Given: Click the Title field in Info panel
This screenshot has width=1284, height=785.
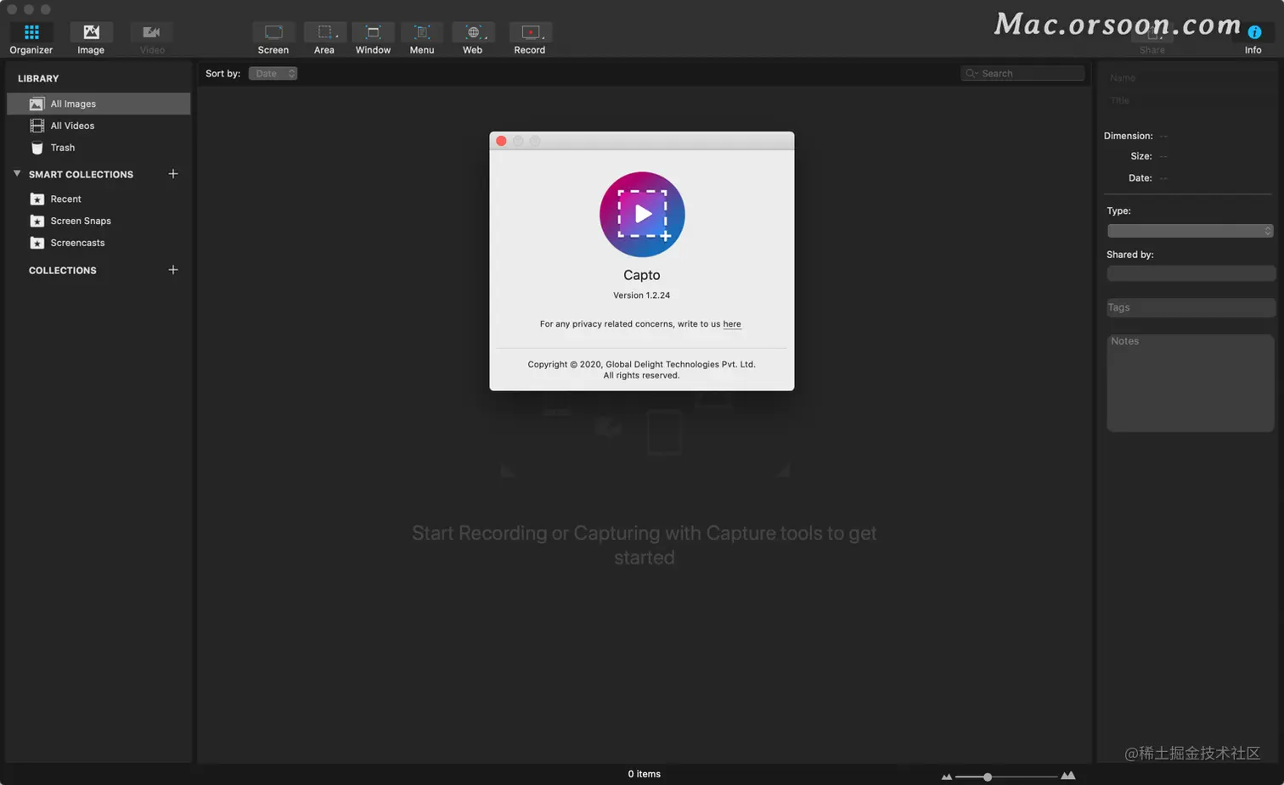Looking at the screenshot, I should coord(1189,101).
